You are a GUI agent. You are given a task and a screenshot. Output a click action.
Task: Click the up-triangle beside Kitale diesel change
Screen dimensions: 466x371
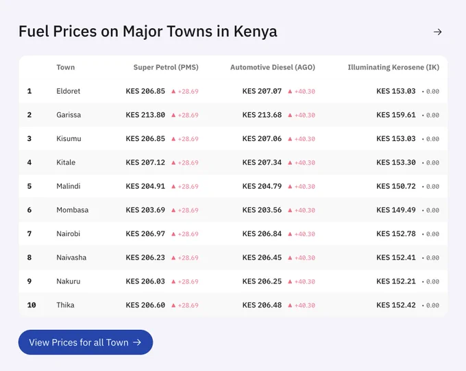[290, 163]
